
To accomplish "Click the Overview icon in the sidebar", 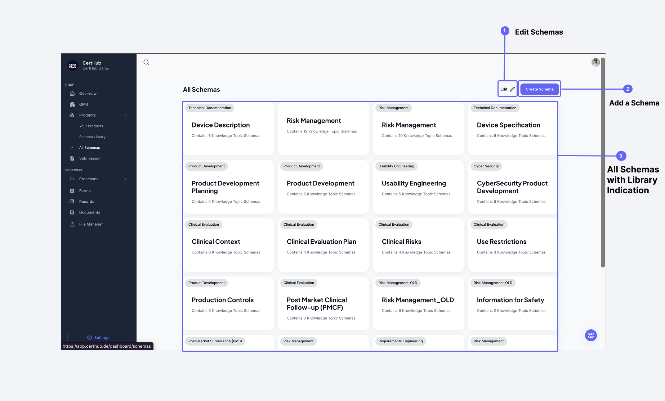I will (x=72, y=93).
